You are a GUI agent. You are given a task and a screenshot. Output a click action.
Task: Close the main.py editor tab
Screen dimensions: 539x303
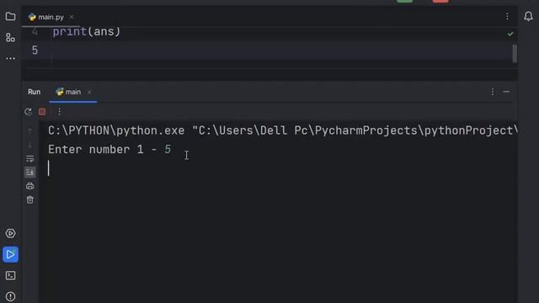click(72, 17)
